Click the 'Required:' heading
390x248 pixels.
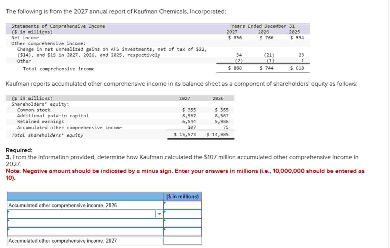19,150
